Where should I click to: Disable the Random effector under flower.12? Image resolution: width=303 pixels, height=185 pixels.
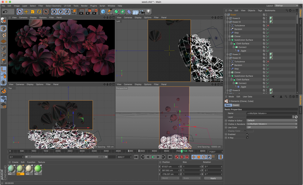tap(268, 29)
